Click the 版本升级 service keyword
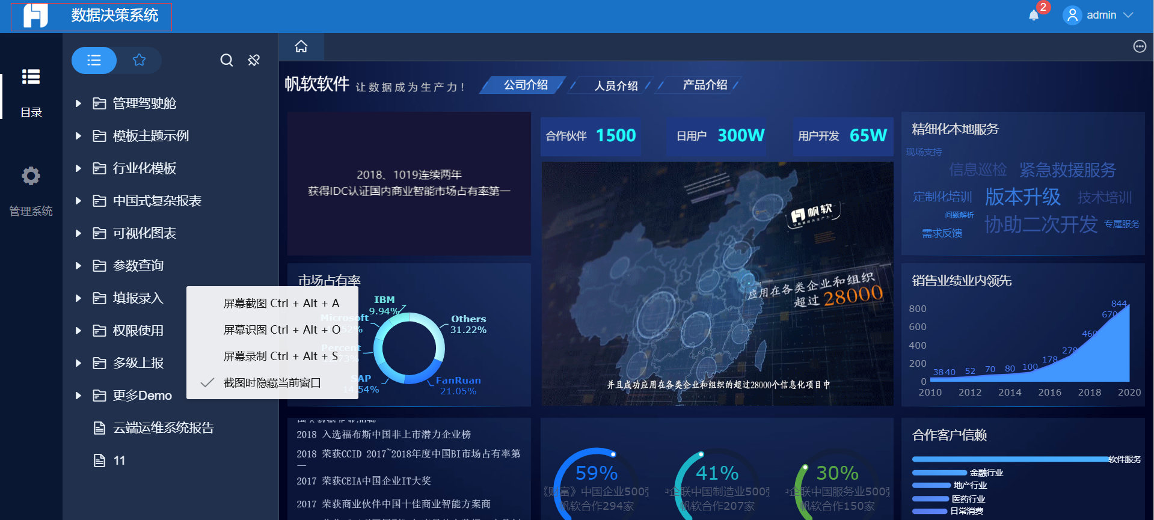This screenshot has height=520, width=1154. (x=1023, y=197)
